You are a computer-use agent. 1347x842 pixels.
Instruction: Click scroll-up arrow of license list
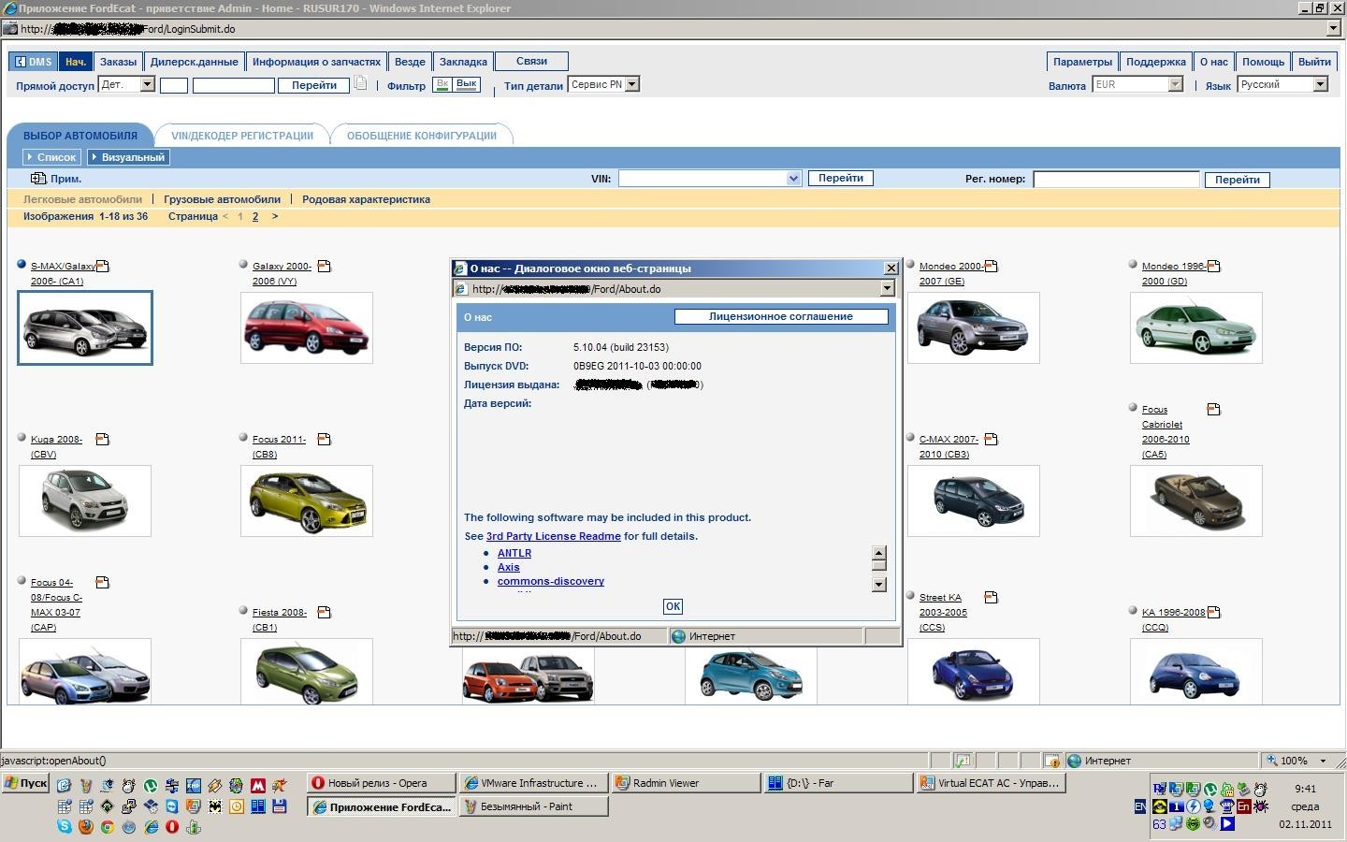tap(878, 552)
